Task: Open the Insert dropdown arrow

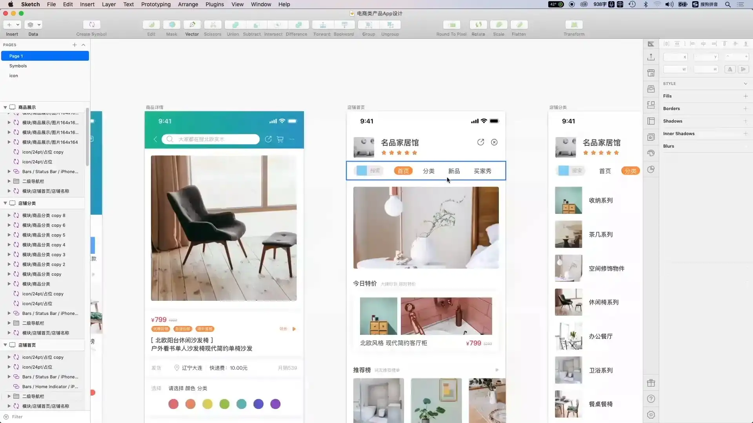Action: coord(18,25)
